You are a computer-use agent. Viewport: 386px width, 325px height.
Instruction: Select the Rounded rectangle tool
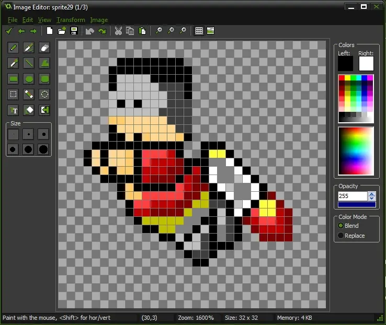tap(44, 79)
